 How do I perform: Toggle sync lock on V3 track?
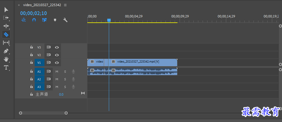point(49,47)
